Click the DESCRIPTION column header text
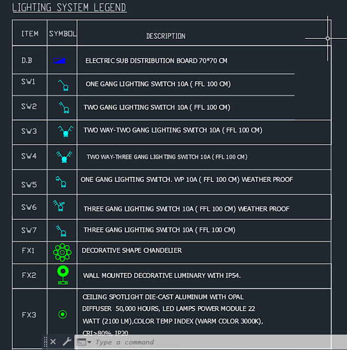 click(166, 36)
